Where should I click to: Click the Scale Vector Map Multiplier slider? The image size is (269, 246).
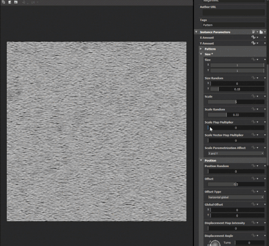point(236,140)
